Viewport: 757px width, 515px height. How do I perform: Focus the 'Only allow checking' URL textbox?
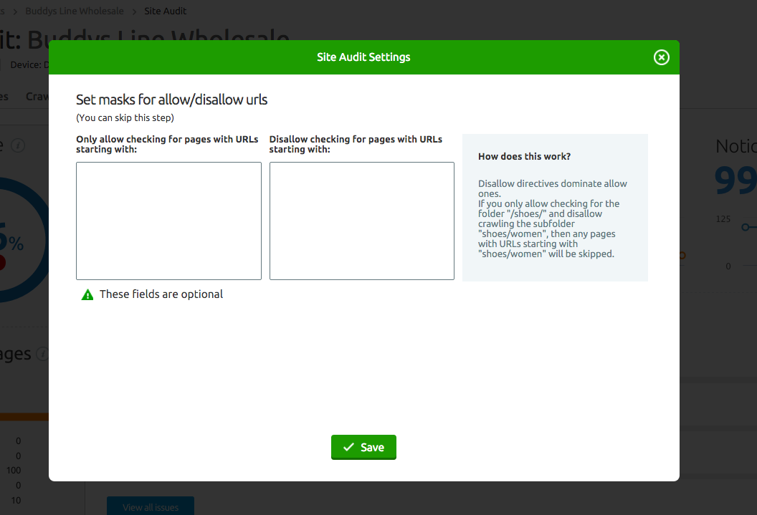tap(168, 221)
